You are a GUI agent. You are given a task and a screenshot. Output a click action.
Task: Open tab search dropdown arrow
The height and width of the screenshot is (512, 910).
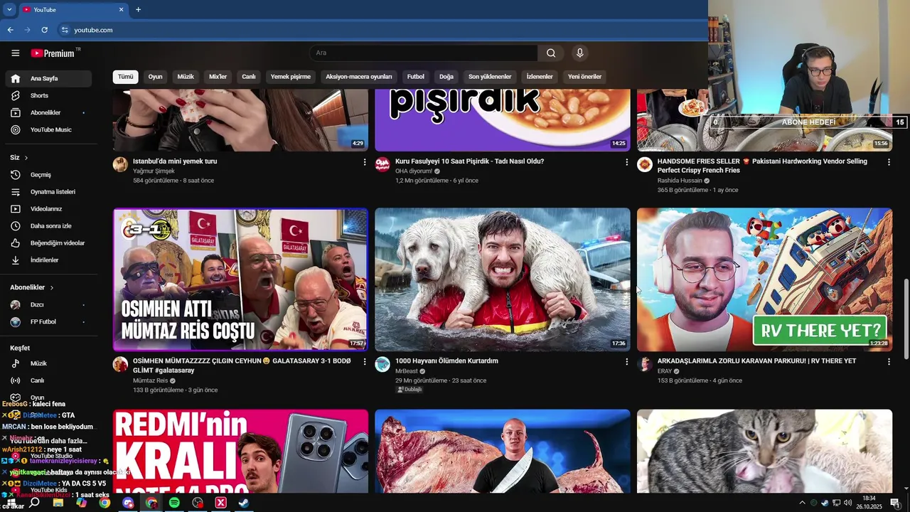point(9,9)
